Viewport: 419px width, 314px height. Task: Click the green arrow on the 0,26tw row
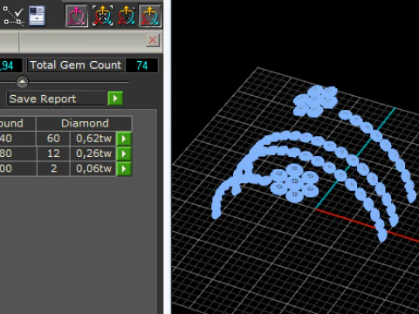[x=124, y=154]
